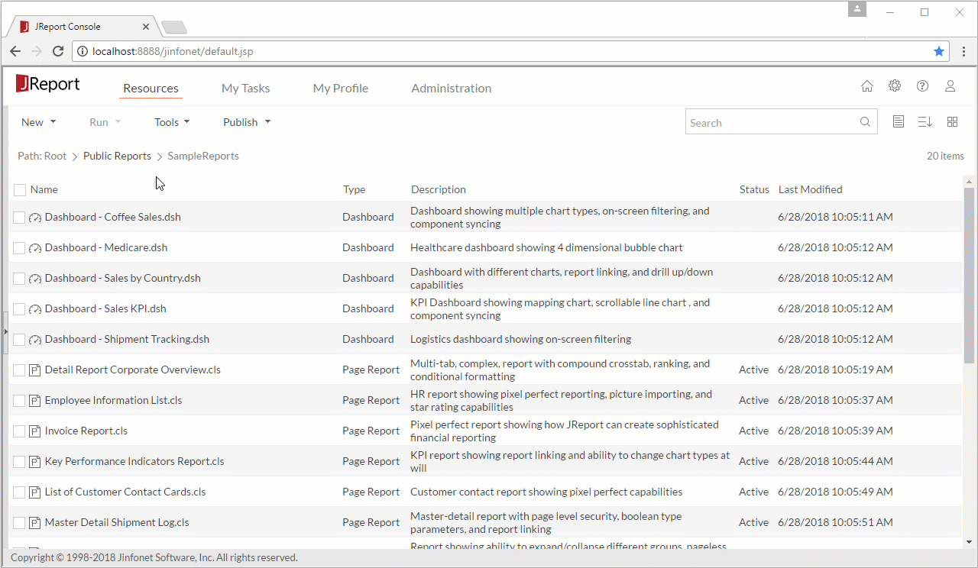Screen dimensions: 978x568
Task: Expand the collapsed left side panel handle
Action: (5, 332)
